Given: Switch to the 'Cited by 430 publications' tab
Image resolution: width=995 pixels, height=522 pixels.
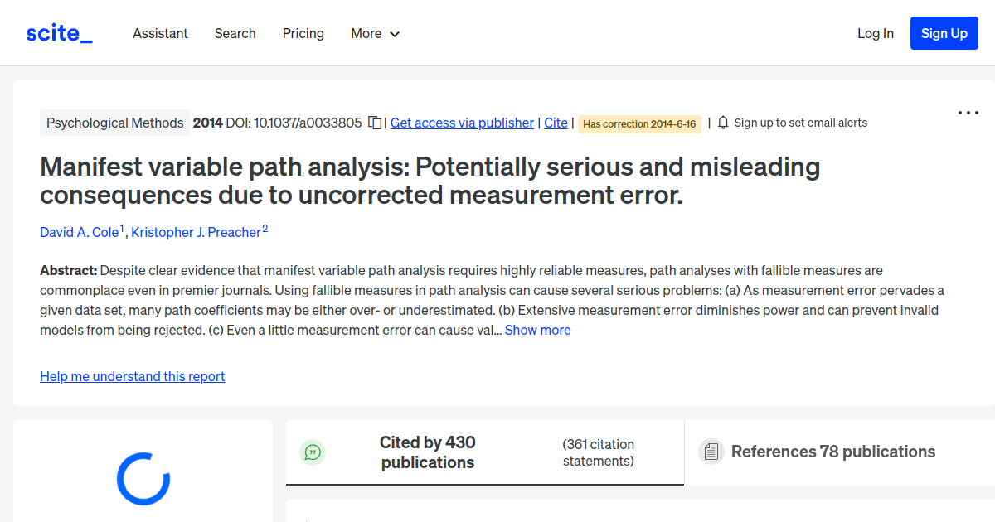Looking at the screenshot, I should 428,452.
